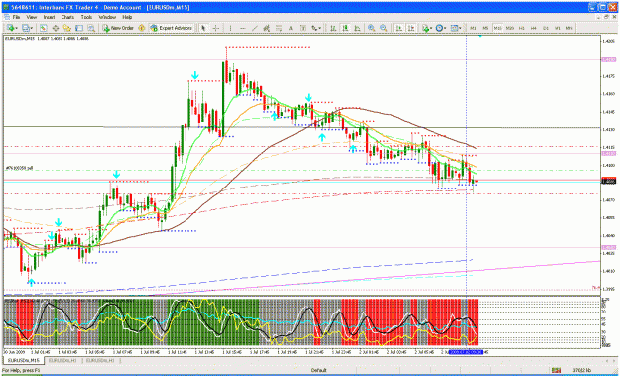Expand the Indicators dropdown arrow
The image size is (620, 376).
click(x=431, y=28)
